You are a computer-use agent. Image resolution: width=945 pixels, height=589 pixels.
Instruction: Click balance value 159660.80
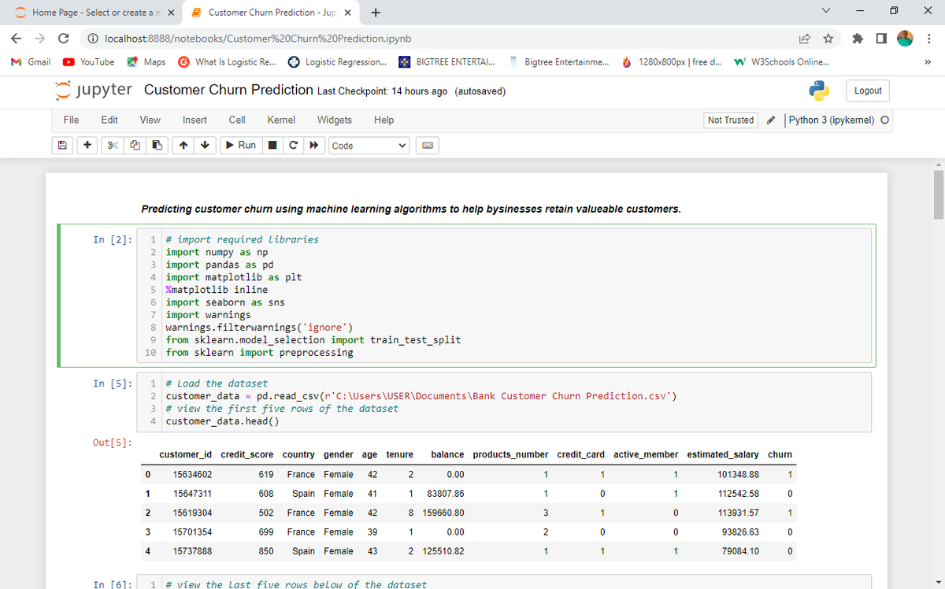(443, 513)
